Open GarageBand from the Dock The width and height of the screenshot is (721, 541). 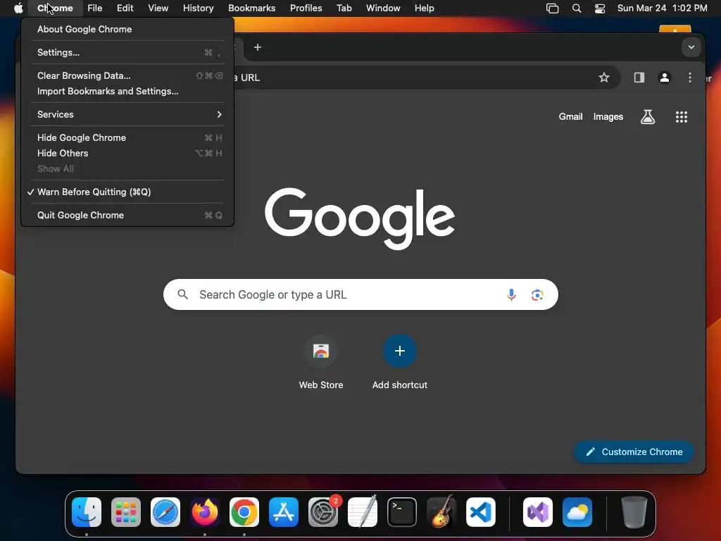pyautogui.click(x=441, y=511)
